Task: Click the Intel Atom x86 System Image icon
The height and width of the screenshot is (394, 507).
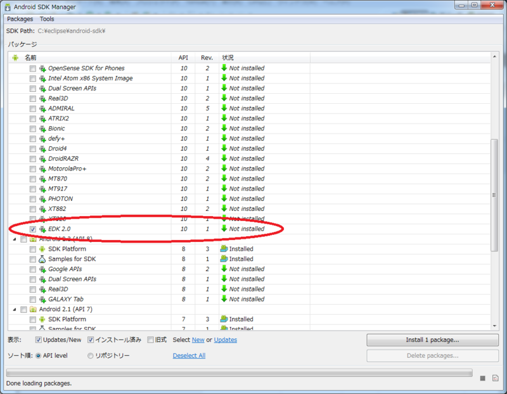Action: [42, 79]
